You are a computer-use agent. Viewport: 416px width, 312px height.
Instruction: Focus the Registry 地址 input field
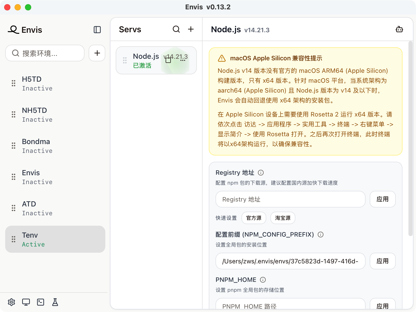[290, 199]
